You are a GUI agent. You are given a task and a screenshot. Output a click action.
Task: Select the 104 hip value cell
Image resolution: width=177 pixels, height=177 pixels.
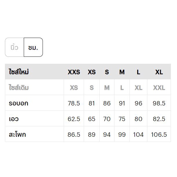(138, 134)
